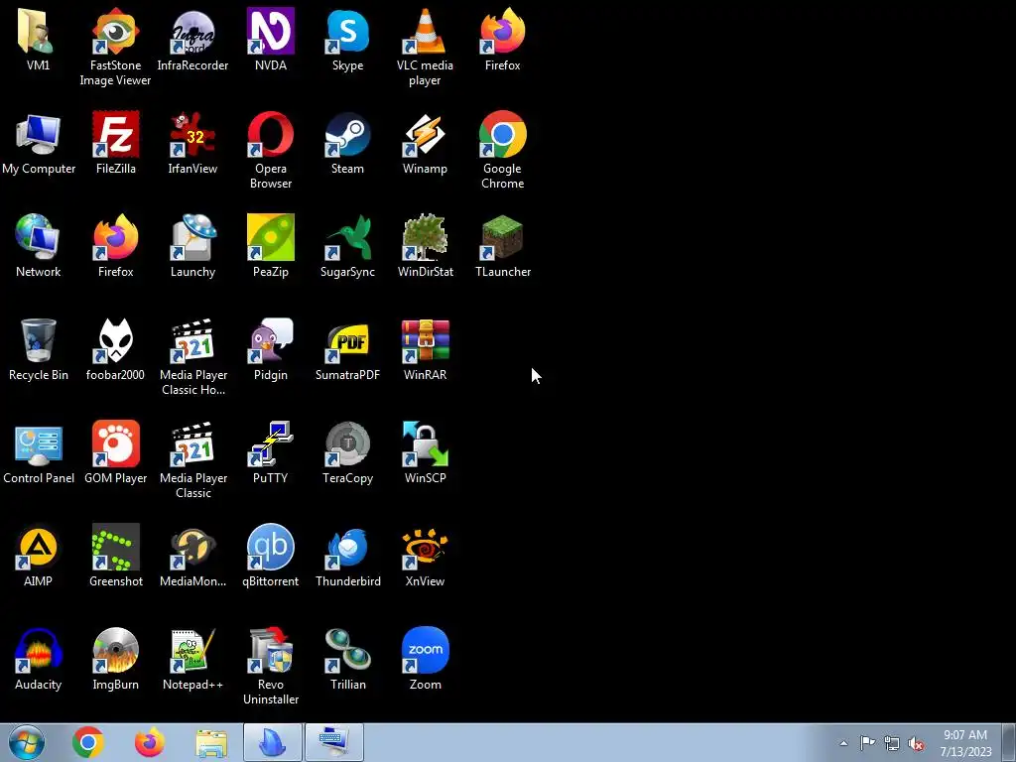This screenshot has width=1016, height=762.
Task: Select the VLC media player icon
Action: coord(425,31)
